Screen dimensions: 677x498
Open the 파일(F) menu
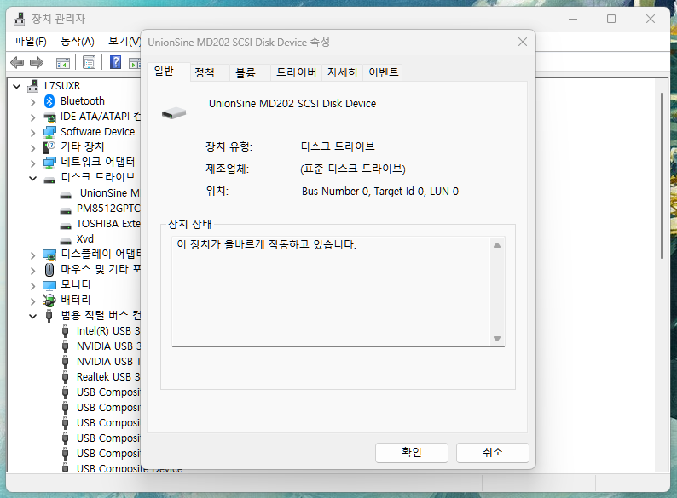point(30,42)
